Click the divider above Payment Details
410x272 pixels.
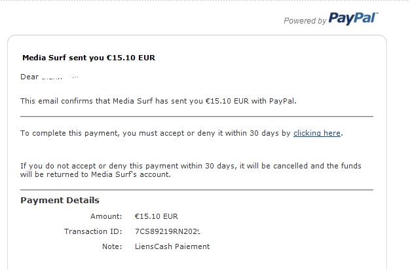[x=196, y=190]
